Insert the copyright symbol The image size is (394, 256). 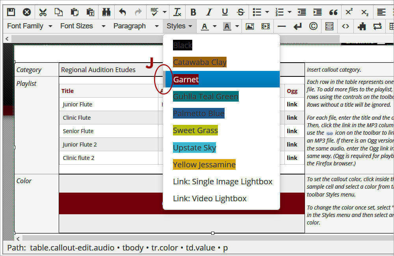[x=313, y=26]
